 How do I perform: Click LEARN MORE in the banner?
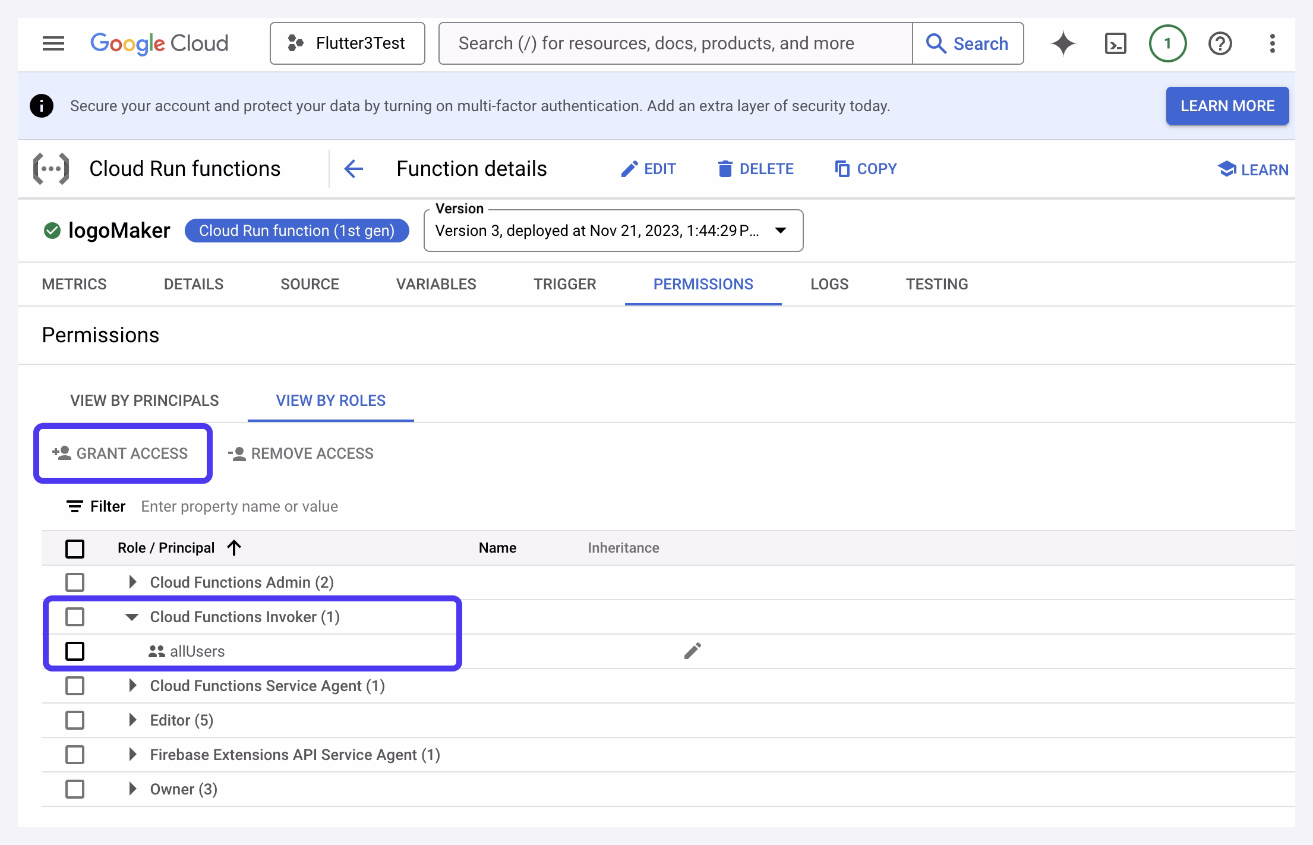[x=1227, y=106]
